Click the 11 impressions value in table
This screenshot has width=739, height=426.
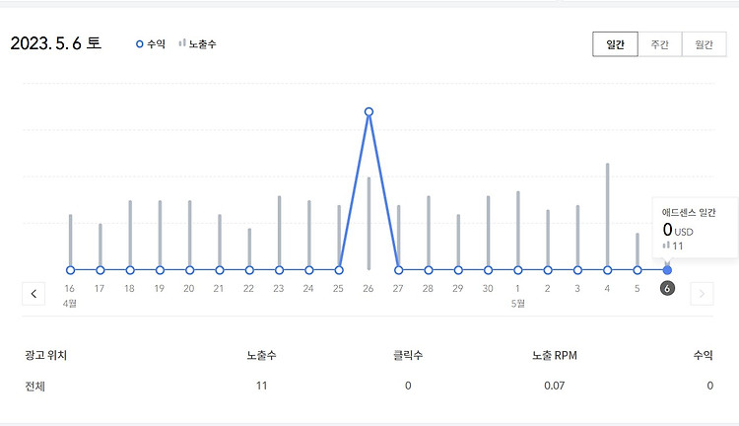tap(261, 386)
